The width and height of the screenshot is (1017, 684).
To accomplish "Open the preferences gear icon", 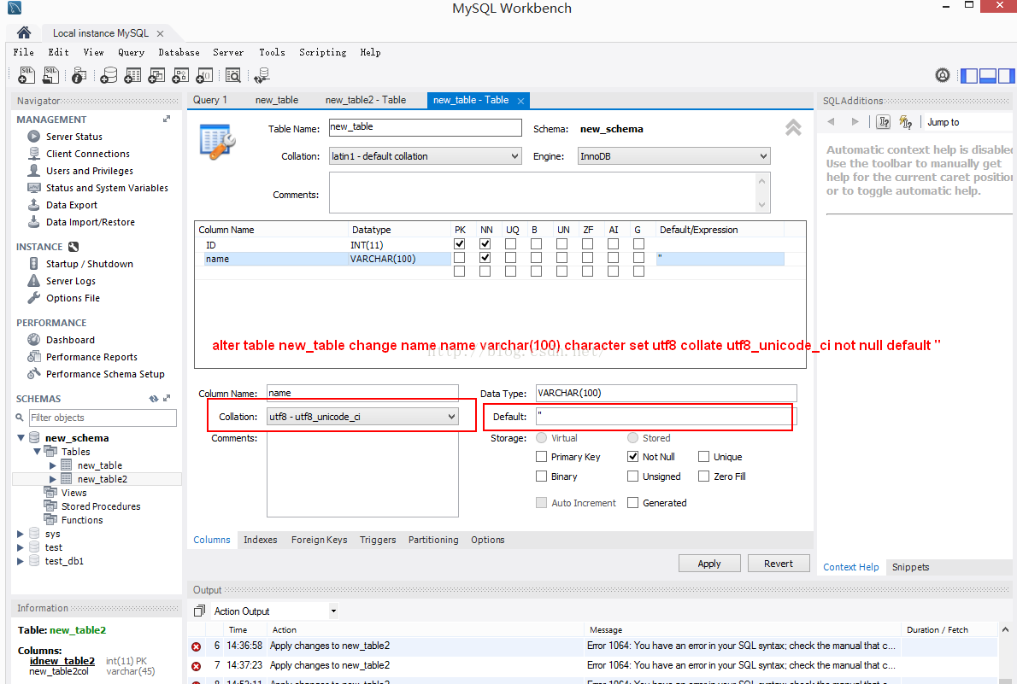I will 943,75.
